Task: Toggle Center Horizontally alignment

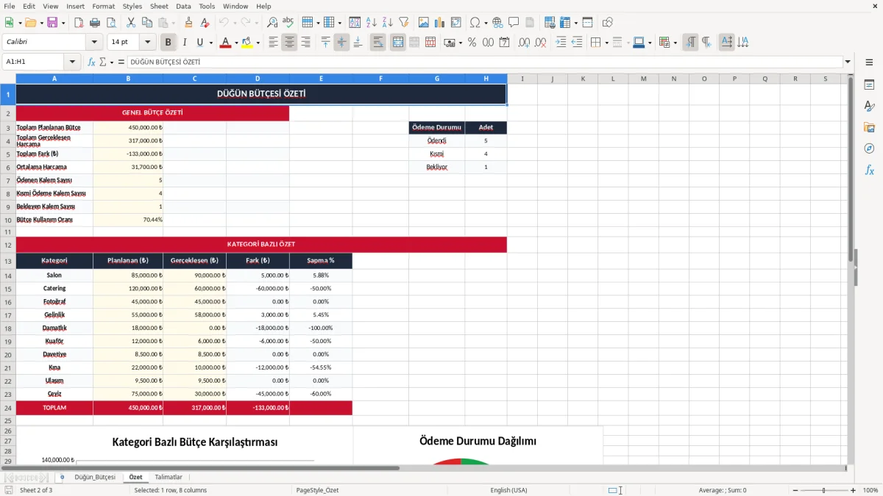Action: (289, 43)
